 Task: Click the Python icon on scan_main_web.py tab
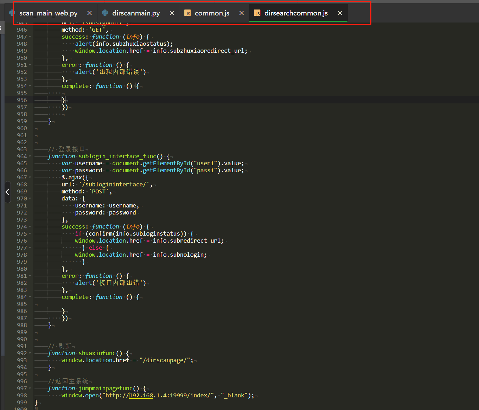12,13
